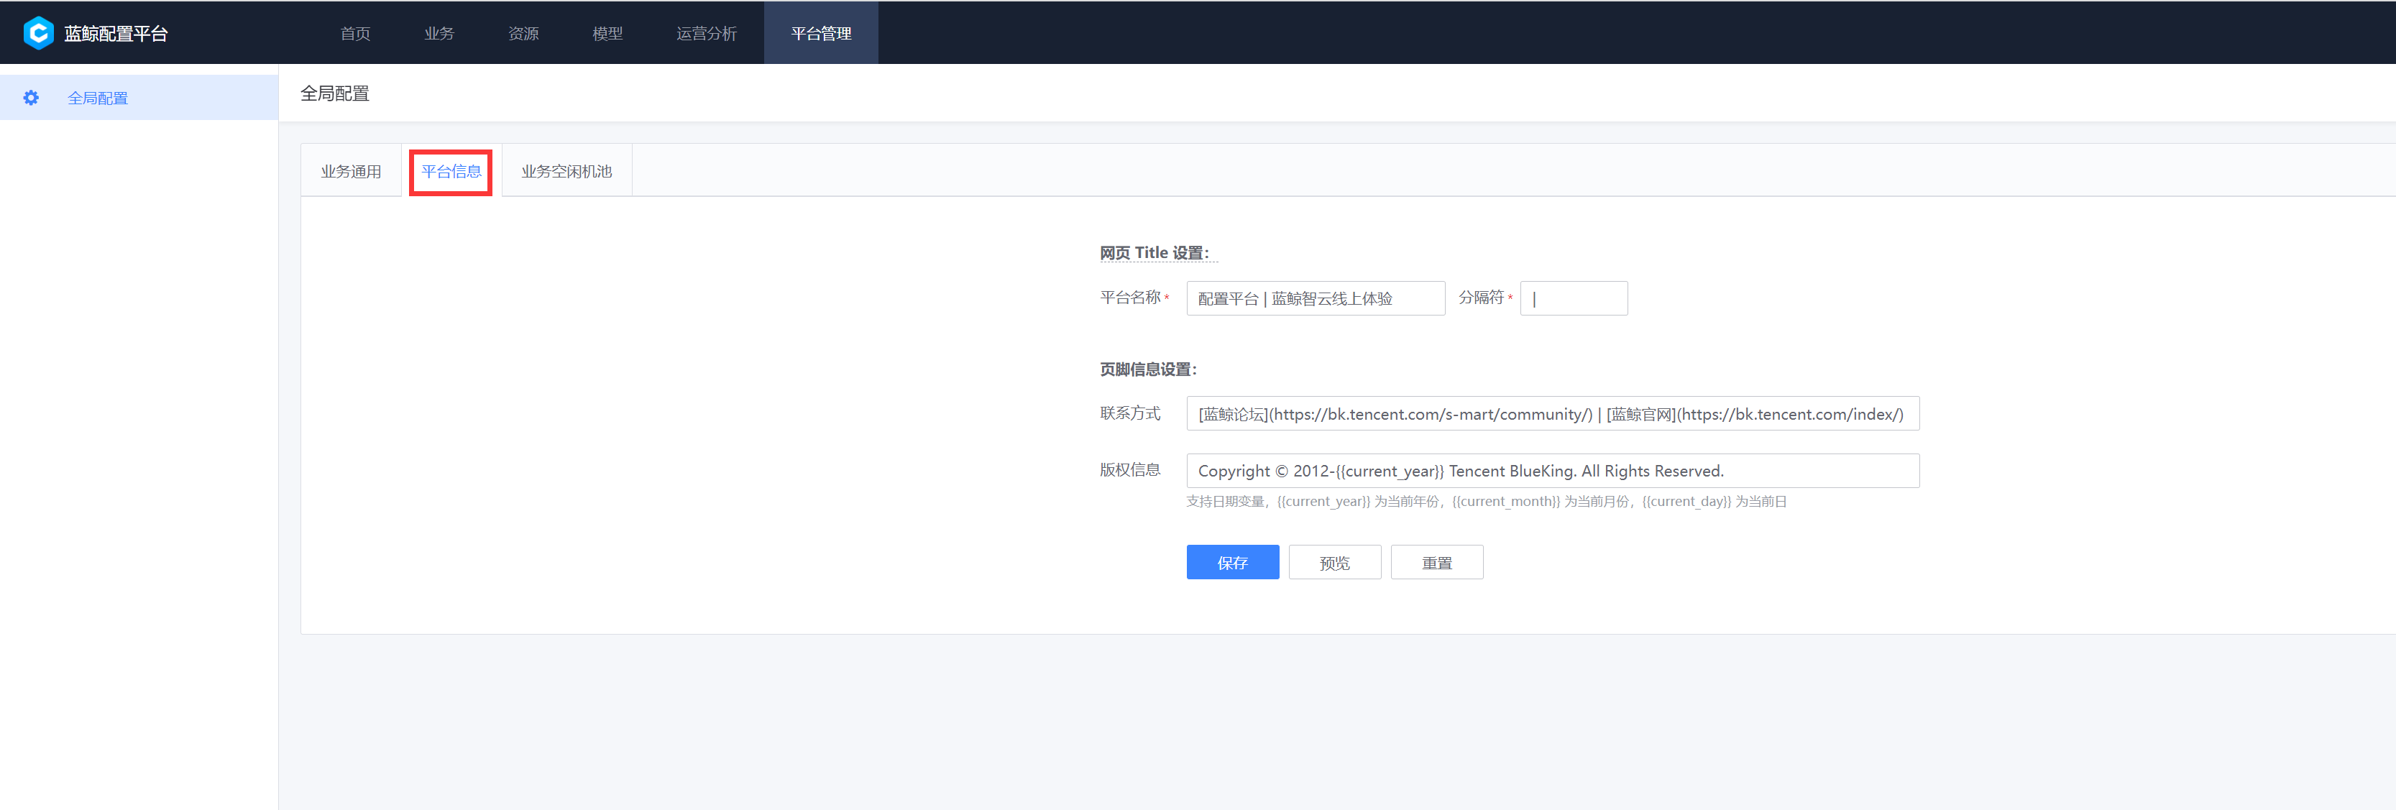Open the 业务 navigation item

pyautogui.click(x=439, y=34)
